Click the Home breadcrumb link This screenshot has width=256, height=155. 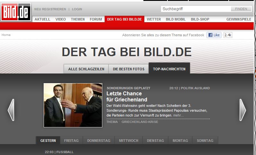6,35
